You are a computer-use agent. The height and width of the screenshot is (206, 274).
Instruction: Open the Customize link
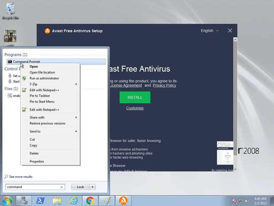pos(135,108)
